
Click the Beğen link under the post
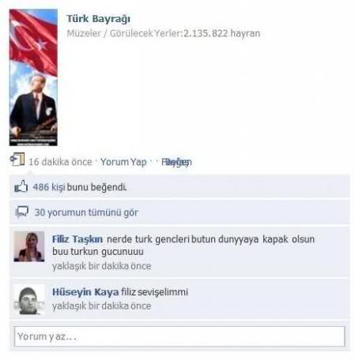point(176,162)
